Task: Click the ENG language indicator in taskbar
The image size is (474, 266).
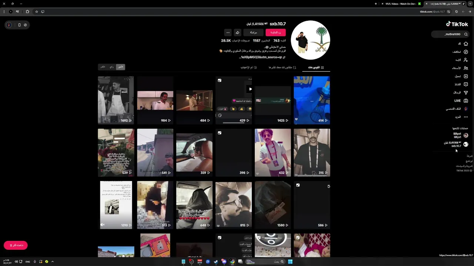Action: point(28,262)
